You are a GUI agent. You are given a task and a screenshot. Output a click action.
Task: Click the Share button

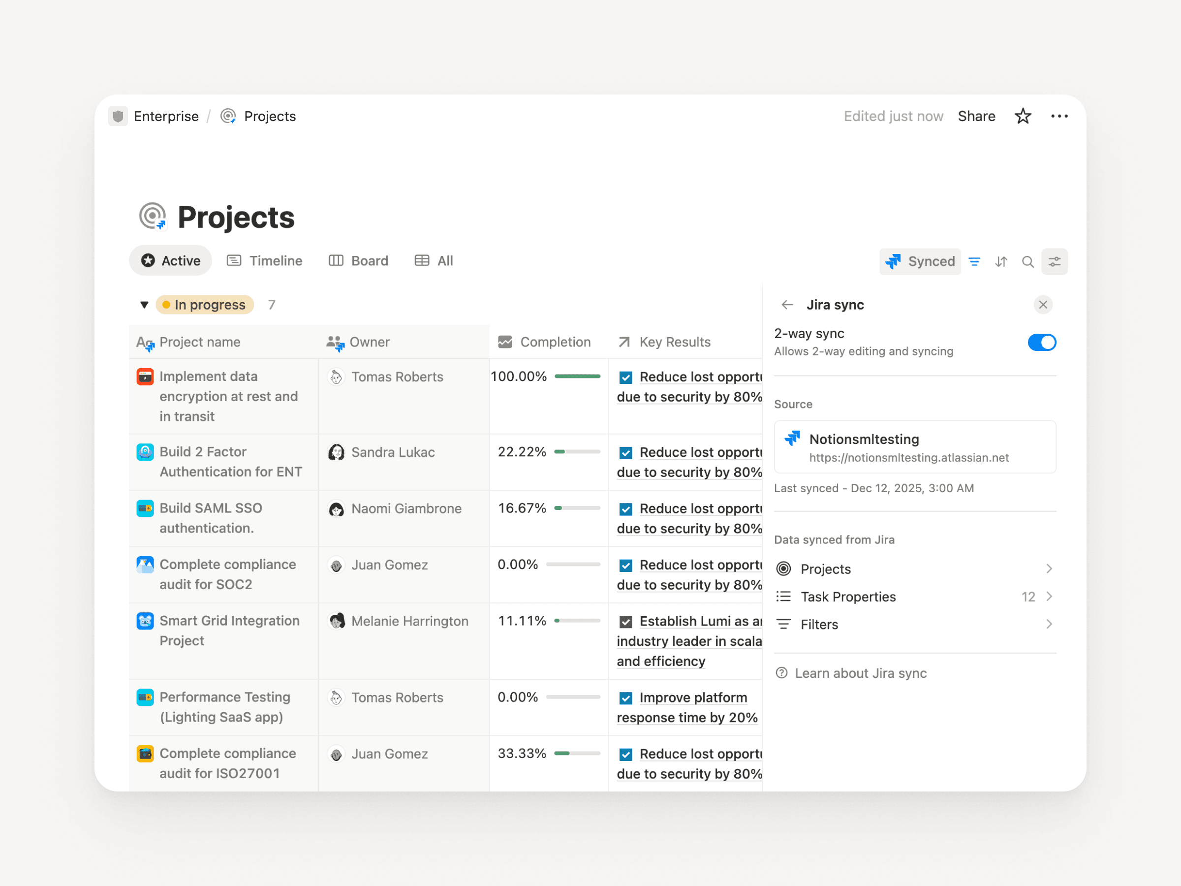[976, 116]
